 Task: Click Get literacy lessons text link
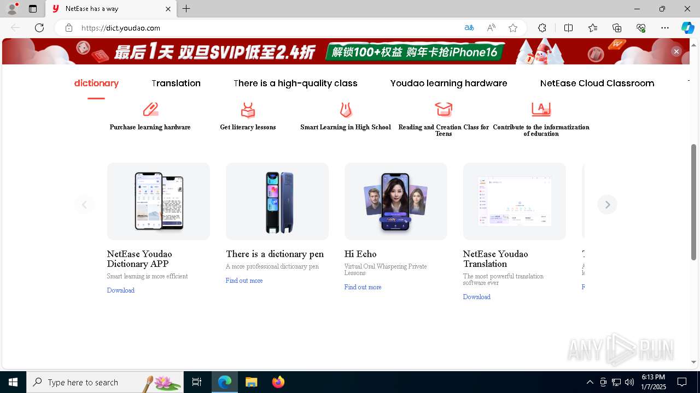248,127
